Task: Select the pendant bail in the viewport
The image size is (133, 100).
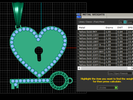Action: pos(18,14)
